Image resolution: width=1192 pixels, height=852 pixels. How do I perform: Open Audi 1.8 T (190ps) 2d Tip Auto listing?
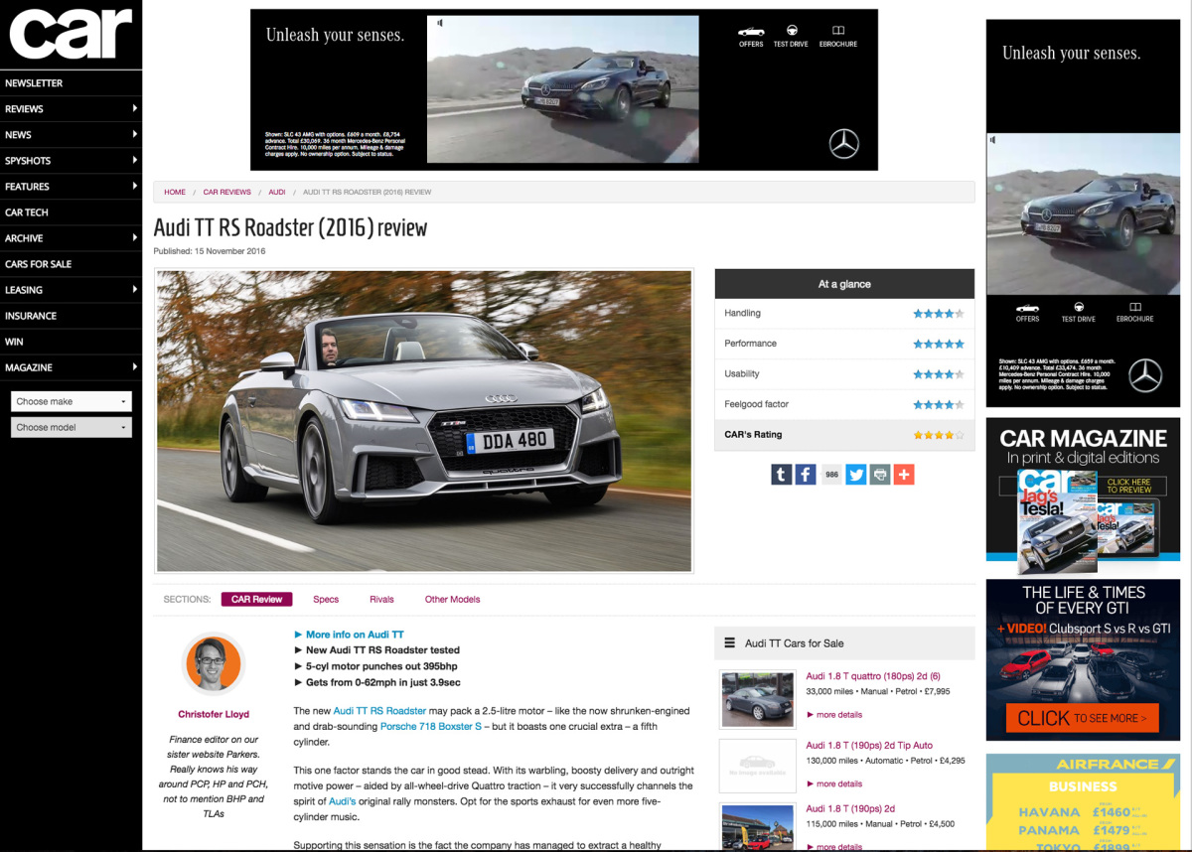click(869, 745)
